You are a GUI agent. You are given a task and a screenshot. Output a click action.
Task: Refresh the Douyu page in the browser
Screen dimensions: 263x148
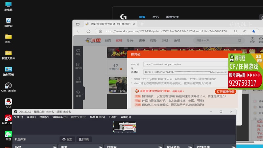click(88, 31)
